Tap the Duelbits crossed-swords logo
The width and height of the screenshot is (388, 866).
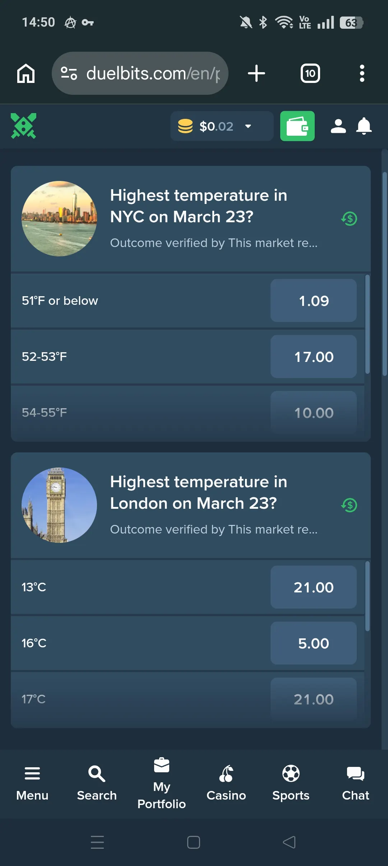click(x=24, y=126)
